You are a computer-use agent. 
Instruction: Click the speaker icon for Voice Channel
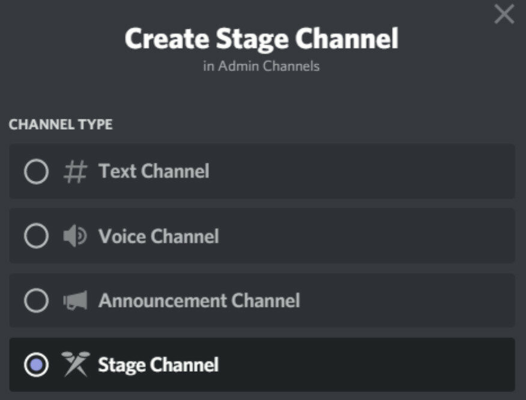point(74,236)
